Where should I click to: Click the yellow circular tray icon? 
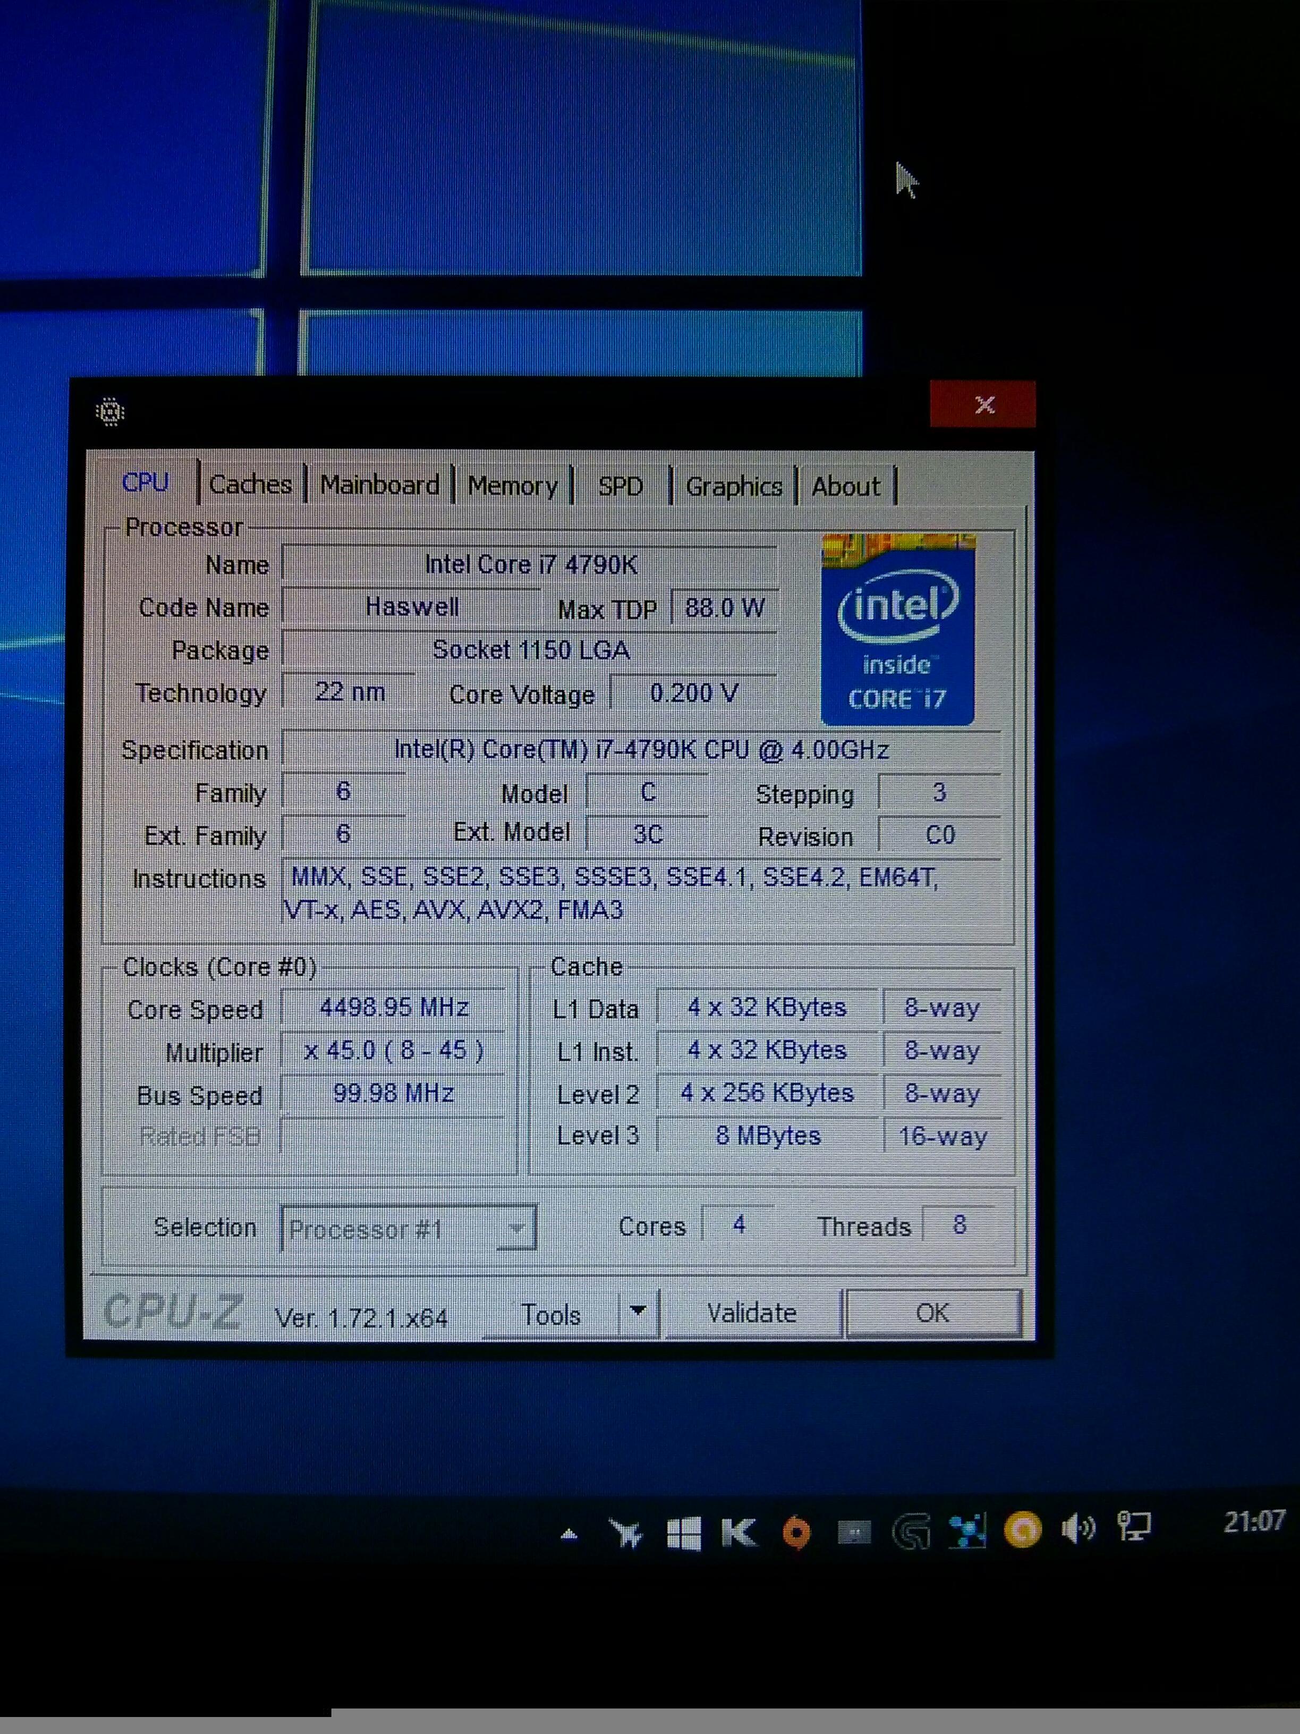point(1022,1529)
